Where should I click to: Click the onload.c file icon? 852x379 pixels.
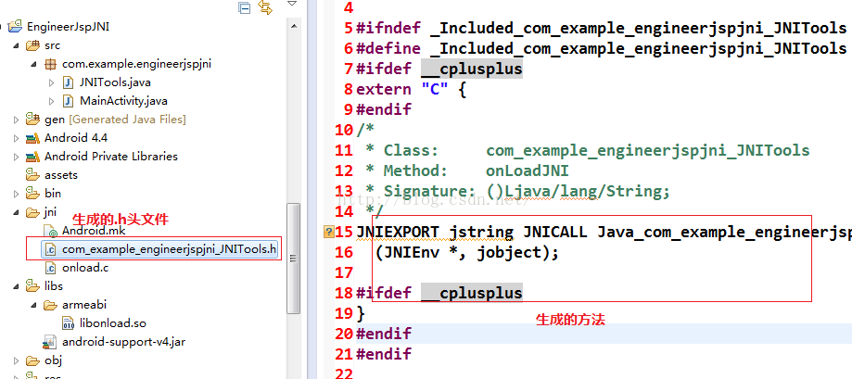tap(51, 268)
